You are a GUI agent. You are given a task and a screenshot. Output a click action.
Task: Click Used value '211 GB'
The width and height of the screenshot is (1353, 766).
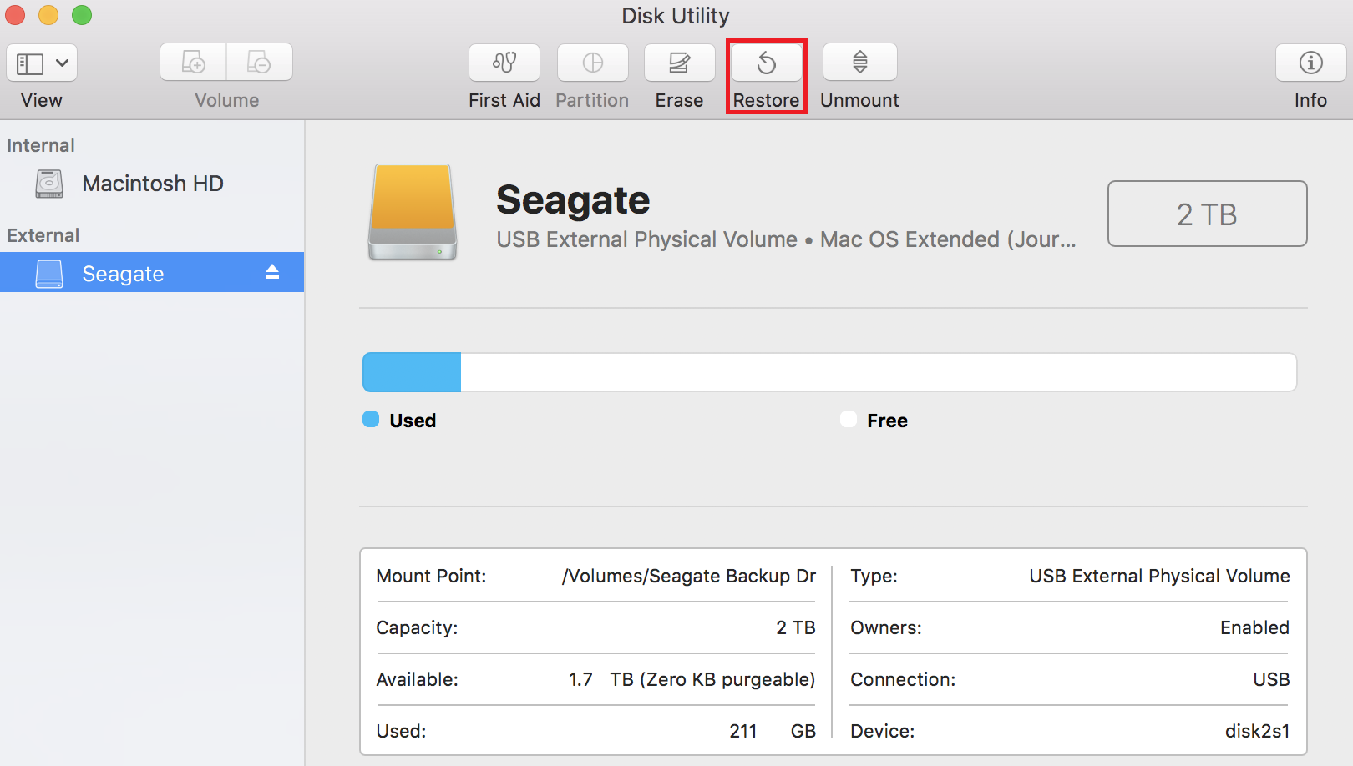point(773,731)
